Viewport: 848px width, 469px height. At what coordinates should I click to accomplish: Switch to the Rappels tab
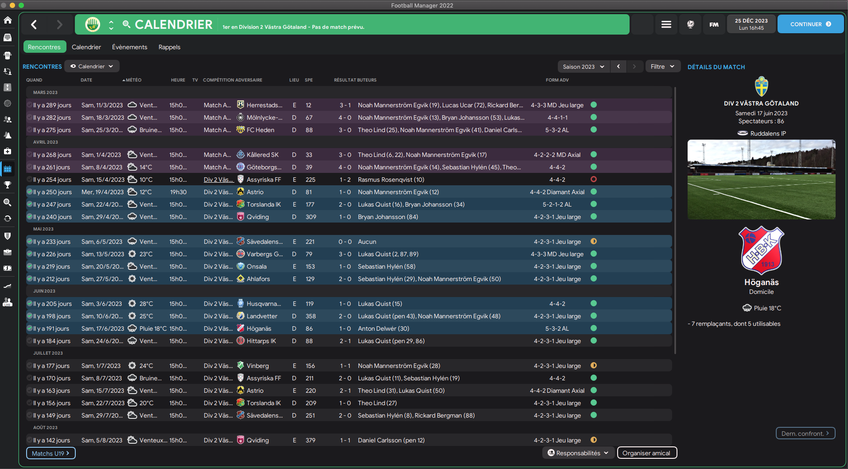(x=169, y=47)
